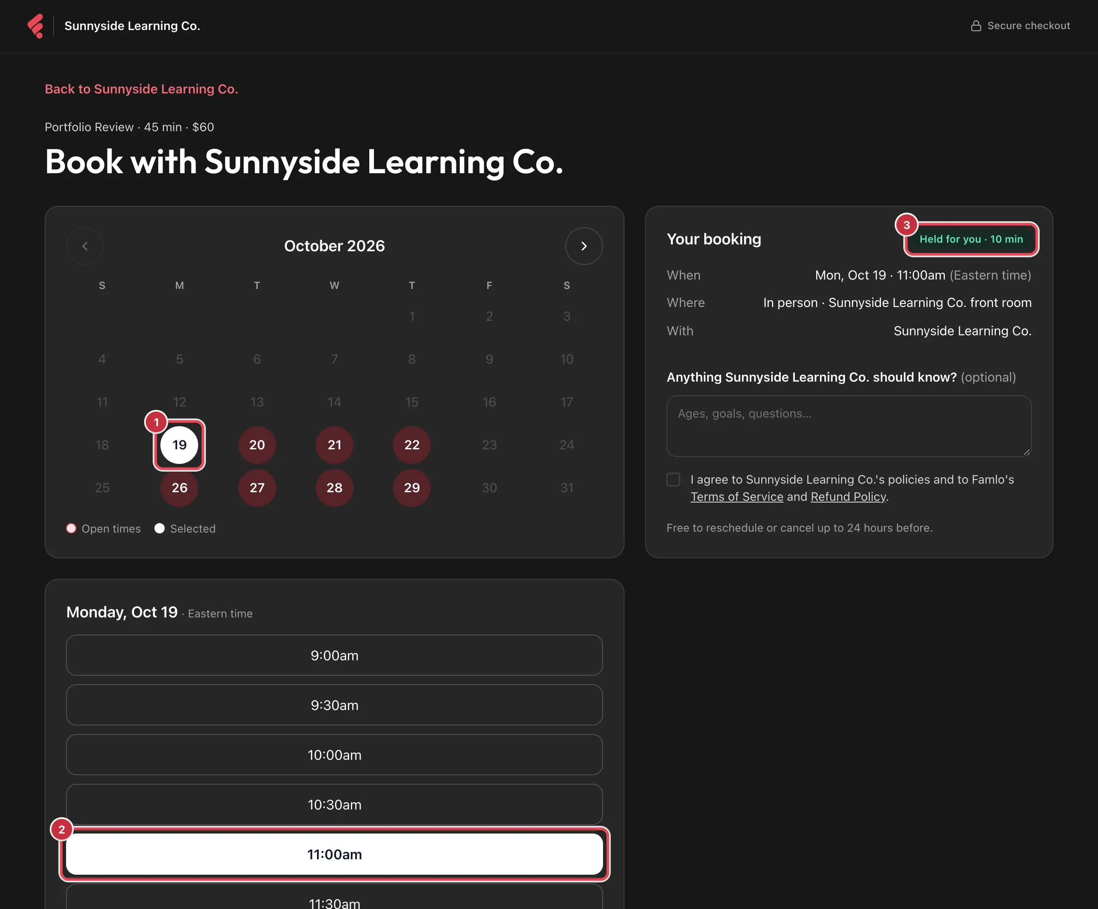Select October 27 on the calendar

point(257,488)
